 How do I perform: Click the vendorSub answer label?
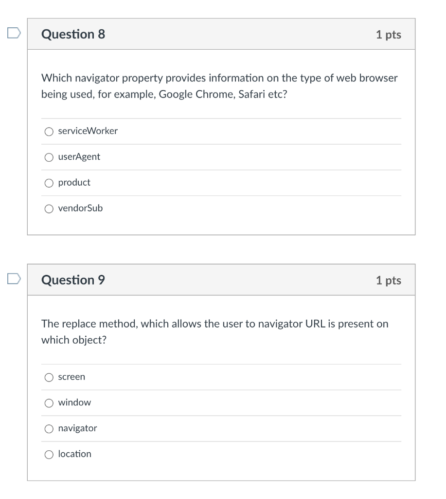pyautogui.click(x=80, y=209)
